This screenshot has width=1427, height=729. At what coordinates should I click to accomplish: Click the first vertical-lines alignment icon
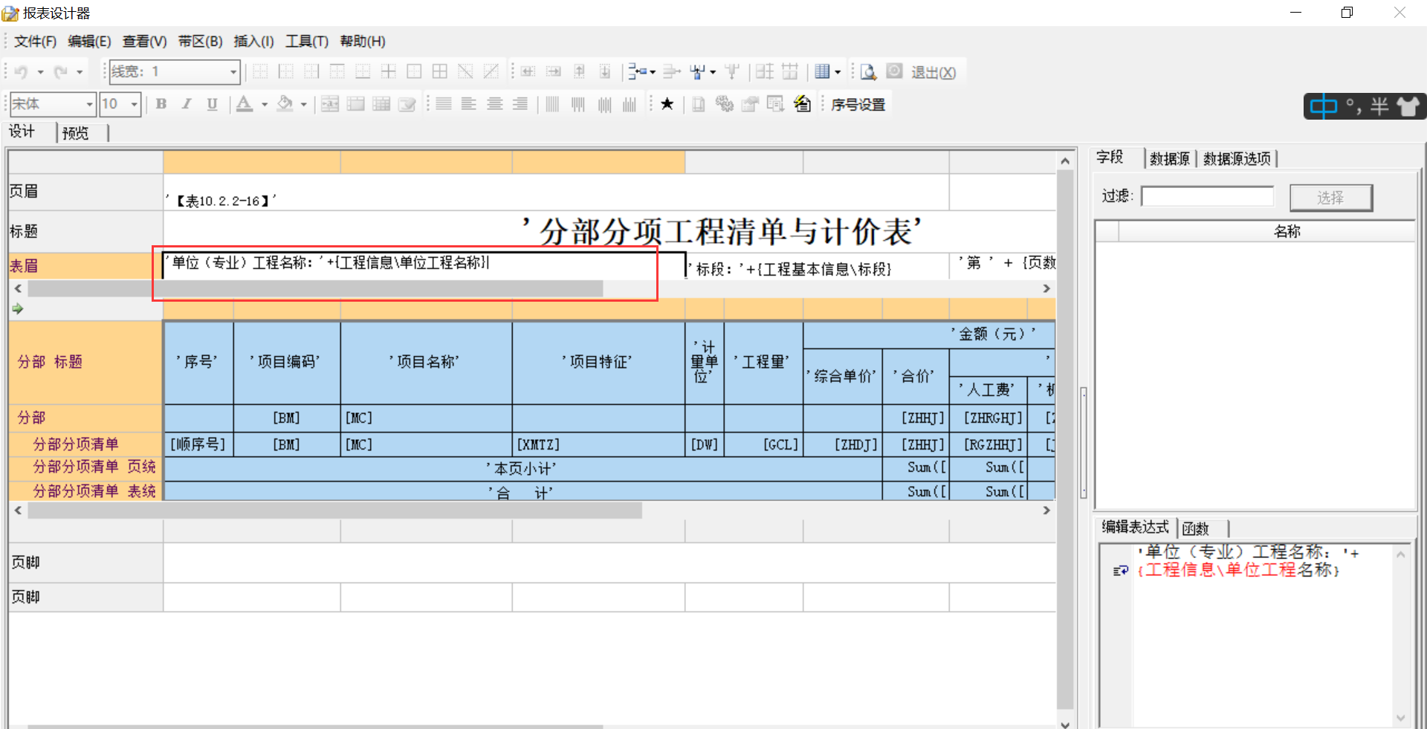pyautogui.click(x=552, y=104)
